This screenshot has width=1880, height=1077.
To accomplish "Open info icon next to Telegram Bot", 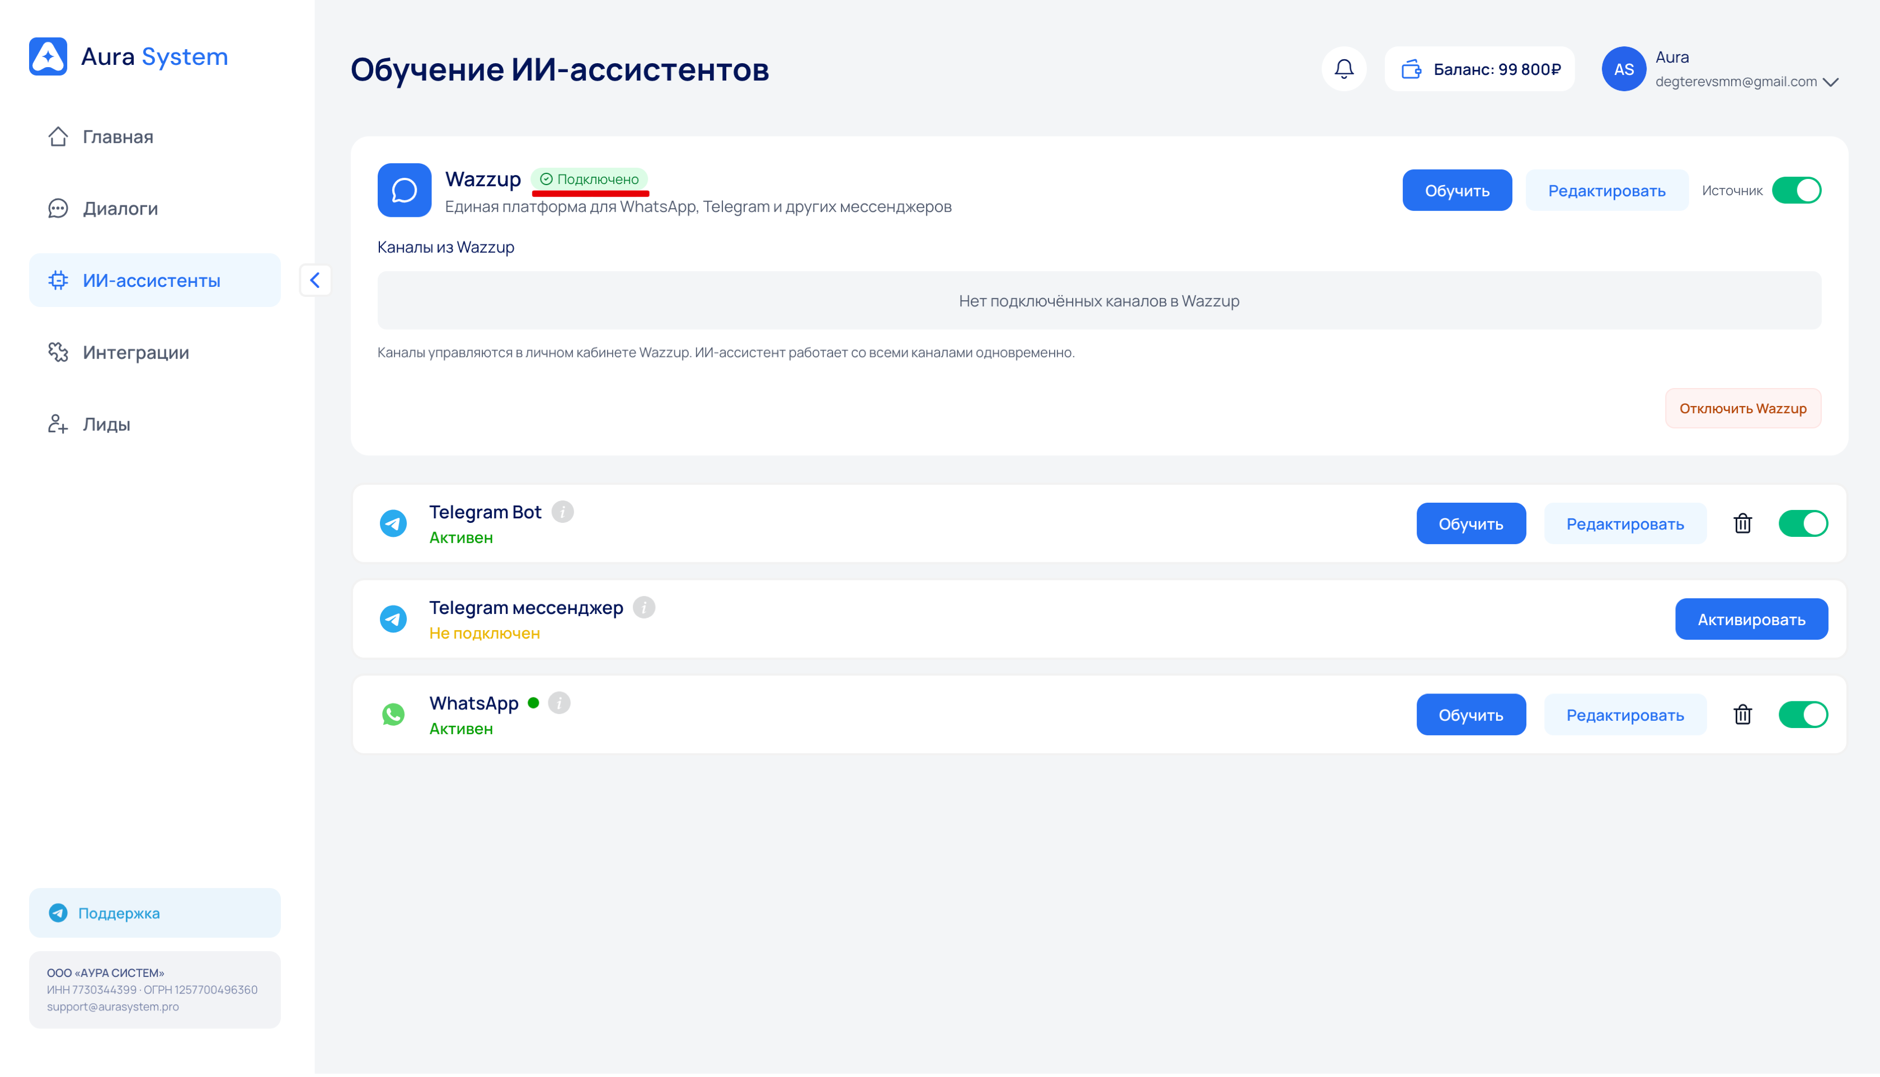I will click(562, 512).
